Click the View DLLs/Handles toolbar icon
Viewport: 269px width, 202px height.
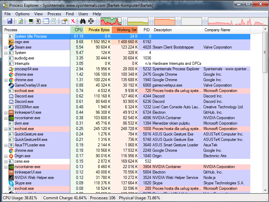pos(54,21)
